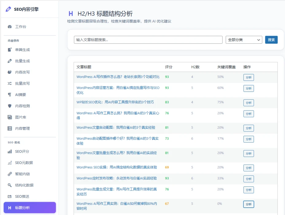
Task: Click the SEO评分 bar chart icon
Action: click(x=10, y=151)
